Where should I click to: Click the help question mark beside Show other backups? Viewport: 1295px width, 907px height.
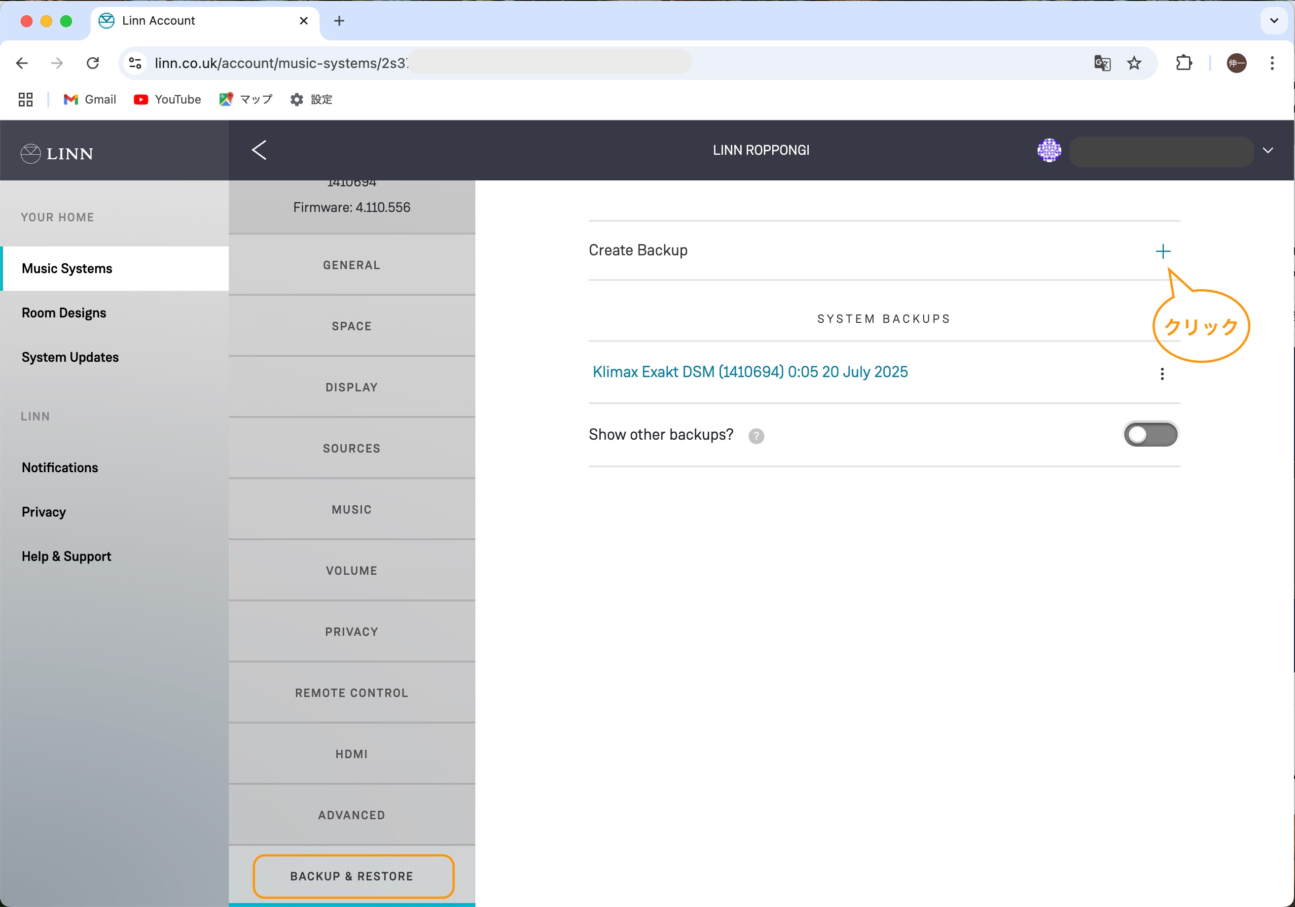point(756,436)
